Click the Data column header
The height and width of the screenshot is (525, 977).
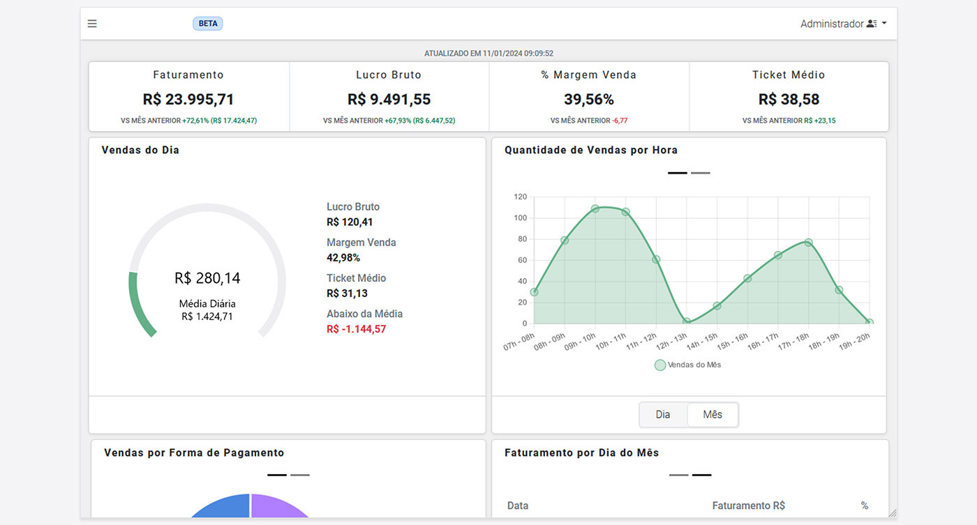click(518, 505)
